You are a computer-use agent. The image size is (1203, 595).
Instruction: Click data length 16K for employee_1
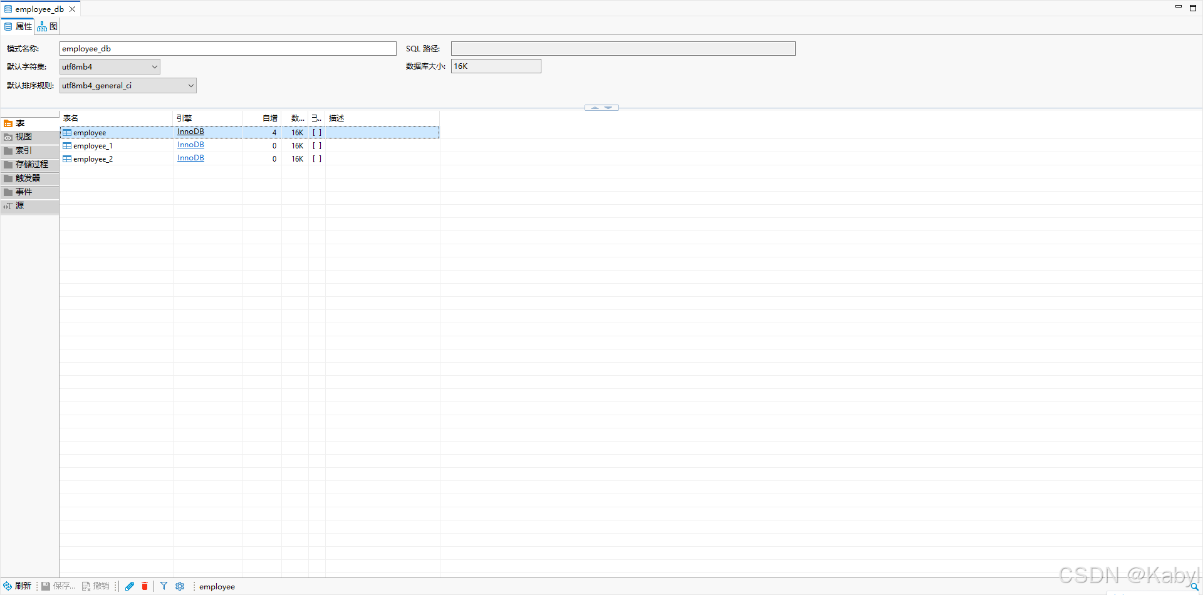[297, 146]
